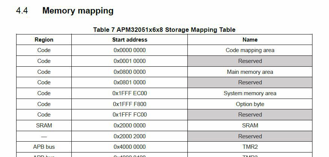This screenshot has height=157, width=329.
Task: Click SRAM in the Region column
Action: pos(44,126)
